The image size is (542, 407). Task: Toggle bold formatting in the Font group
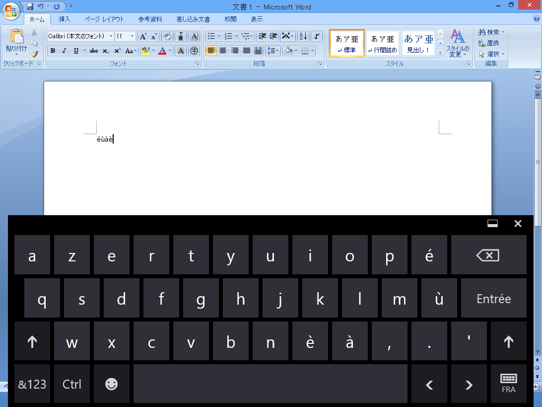(x=52, y=50)
